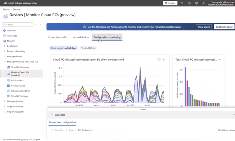Open the help question mark icon

[x=196, y=3]
